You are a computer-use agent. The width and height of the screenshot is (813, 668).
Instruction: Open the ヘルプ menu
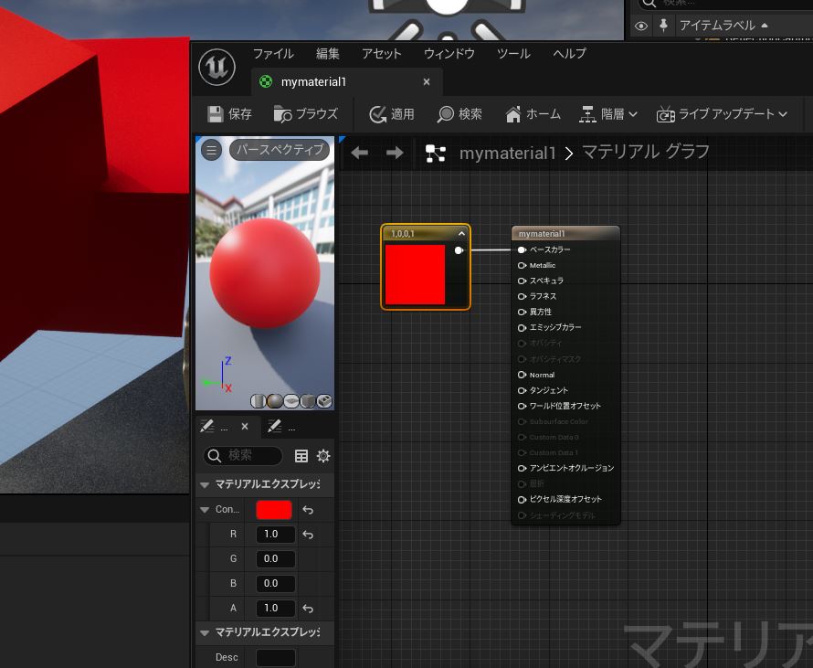[x=569, y=53]
